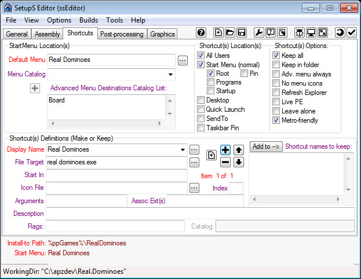
Task: Expand the Menu Catalog dropdown
Action: [x=170, y=75]
